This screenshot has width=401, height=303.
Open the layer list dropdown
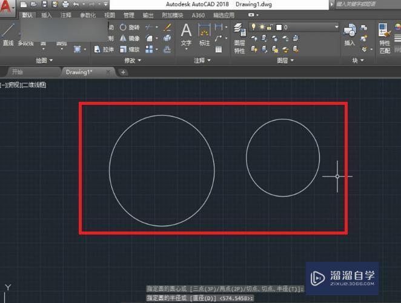click(336, 27)
